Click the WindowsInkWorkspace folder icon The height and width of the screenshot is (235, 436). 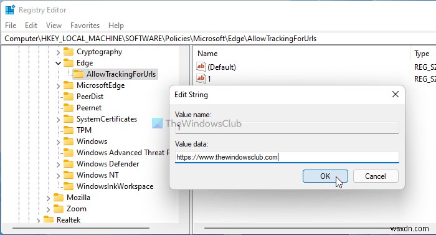[x=69, y=186]
